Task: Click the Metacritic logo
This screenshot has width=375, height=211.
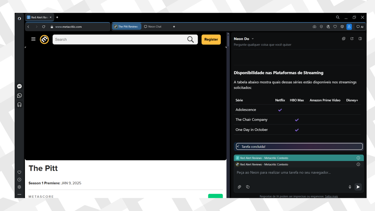Action: pos(44,40)
